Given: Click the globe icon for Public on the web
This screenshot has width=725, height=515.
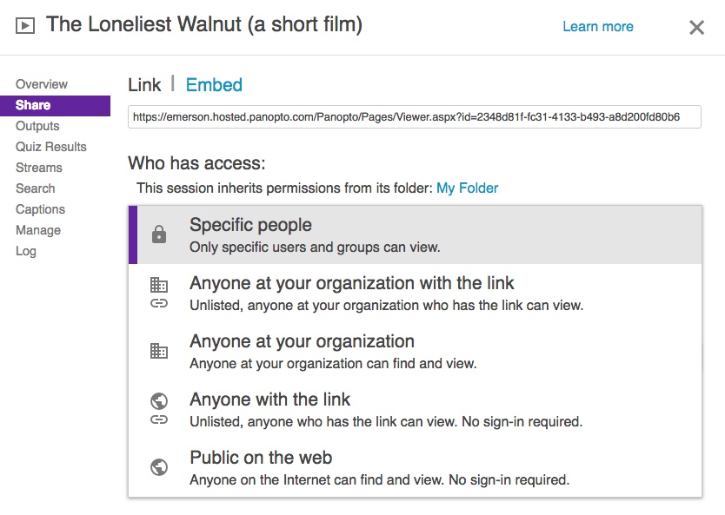Looking at the screenshot, I should [x=159, y=467].
